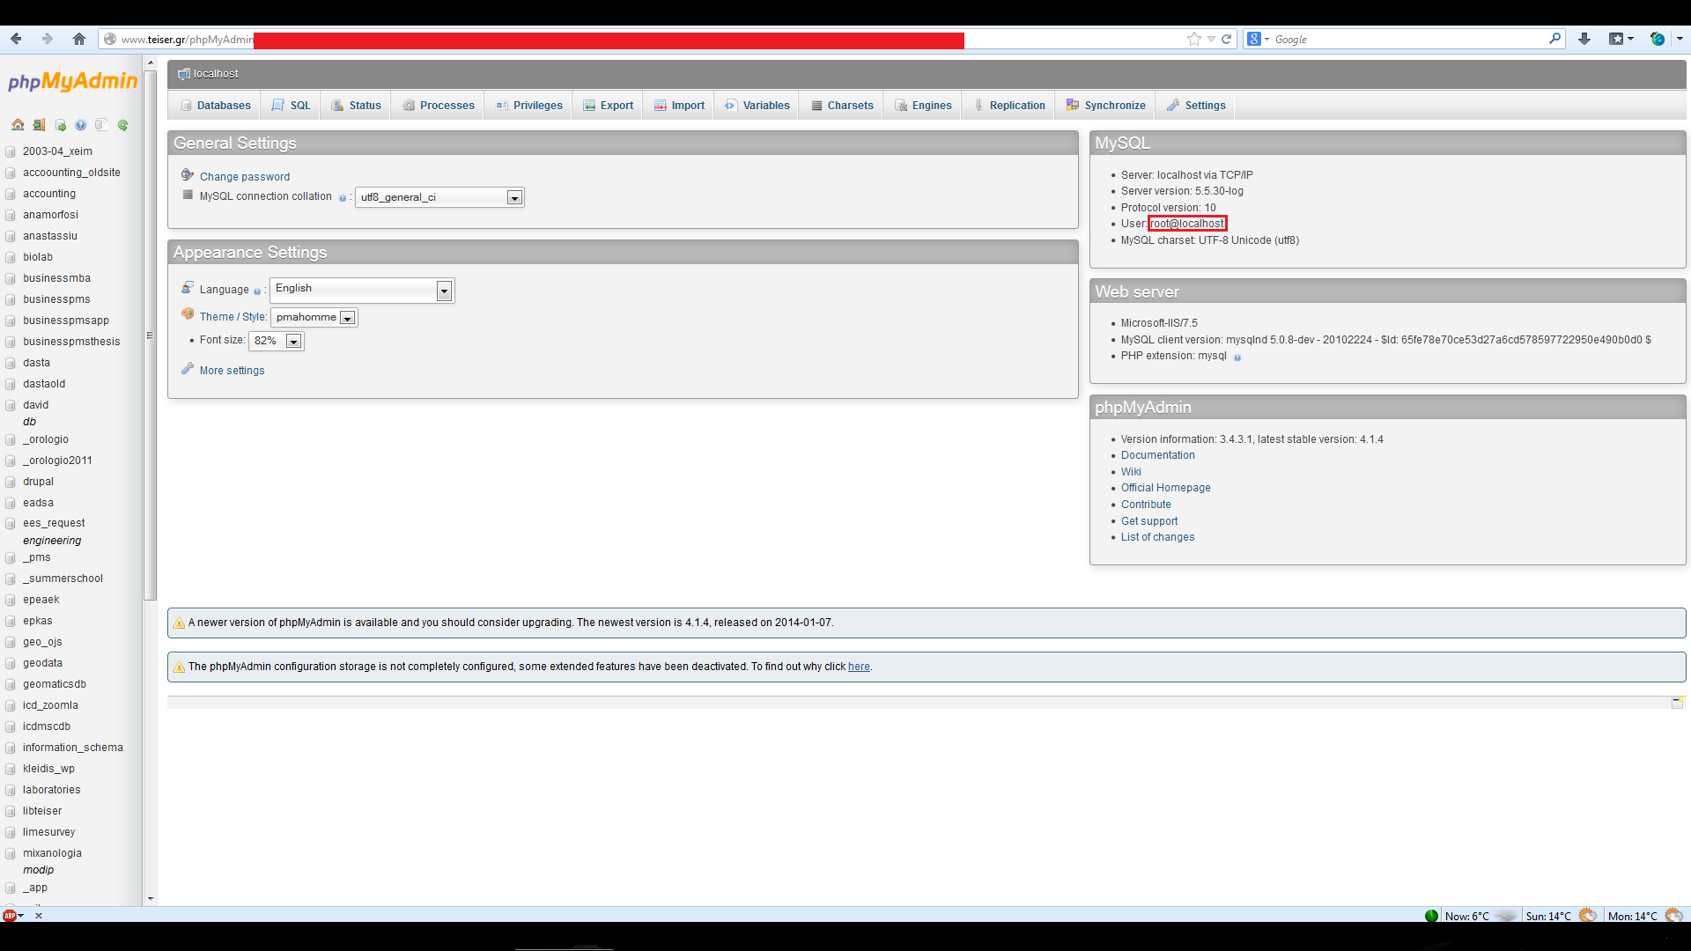
Task: Select the information_schema database
Action: point(73,748)
